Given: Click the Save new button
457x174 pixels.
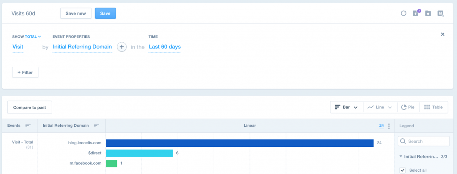Looking at the screenshot, I should 76,13.
